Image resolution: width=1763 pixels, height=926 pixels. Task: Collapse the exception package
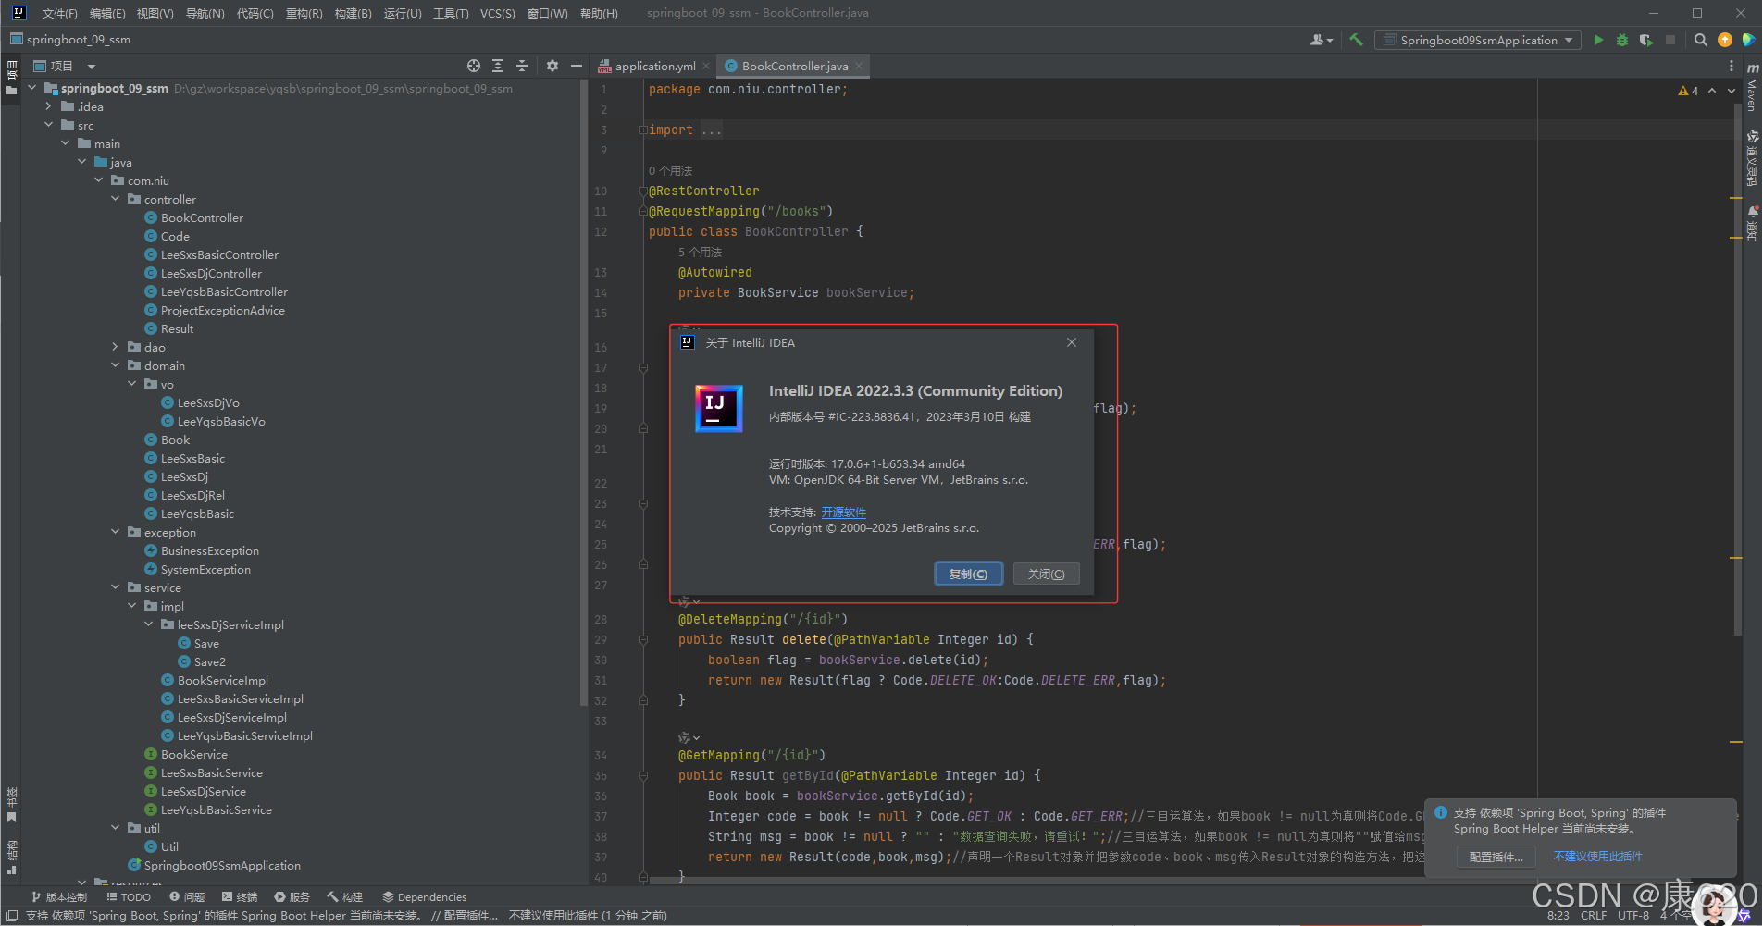tap(116, 532)
